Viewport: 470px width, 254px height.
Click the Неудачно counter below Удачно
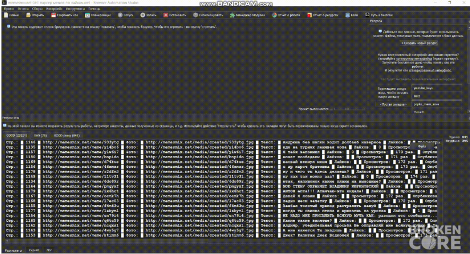457,141
